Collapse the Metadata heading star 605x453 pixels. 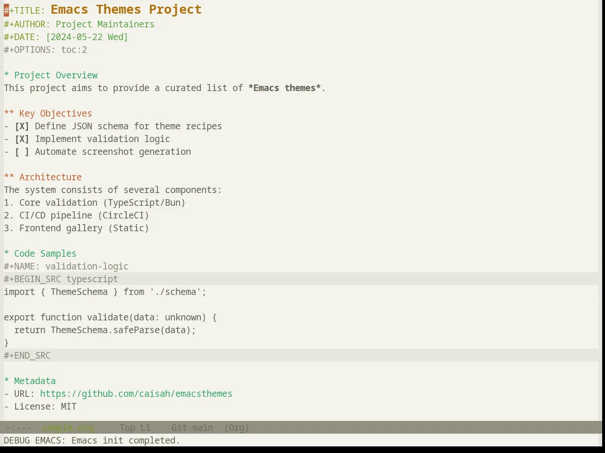click(x=7, y=381)
